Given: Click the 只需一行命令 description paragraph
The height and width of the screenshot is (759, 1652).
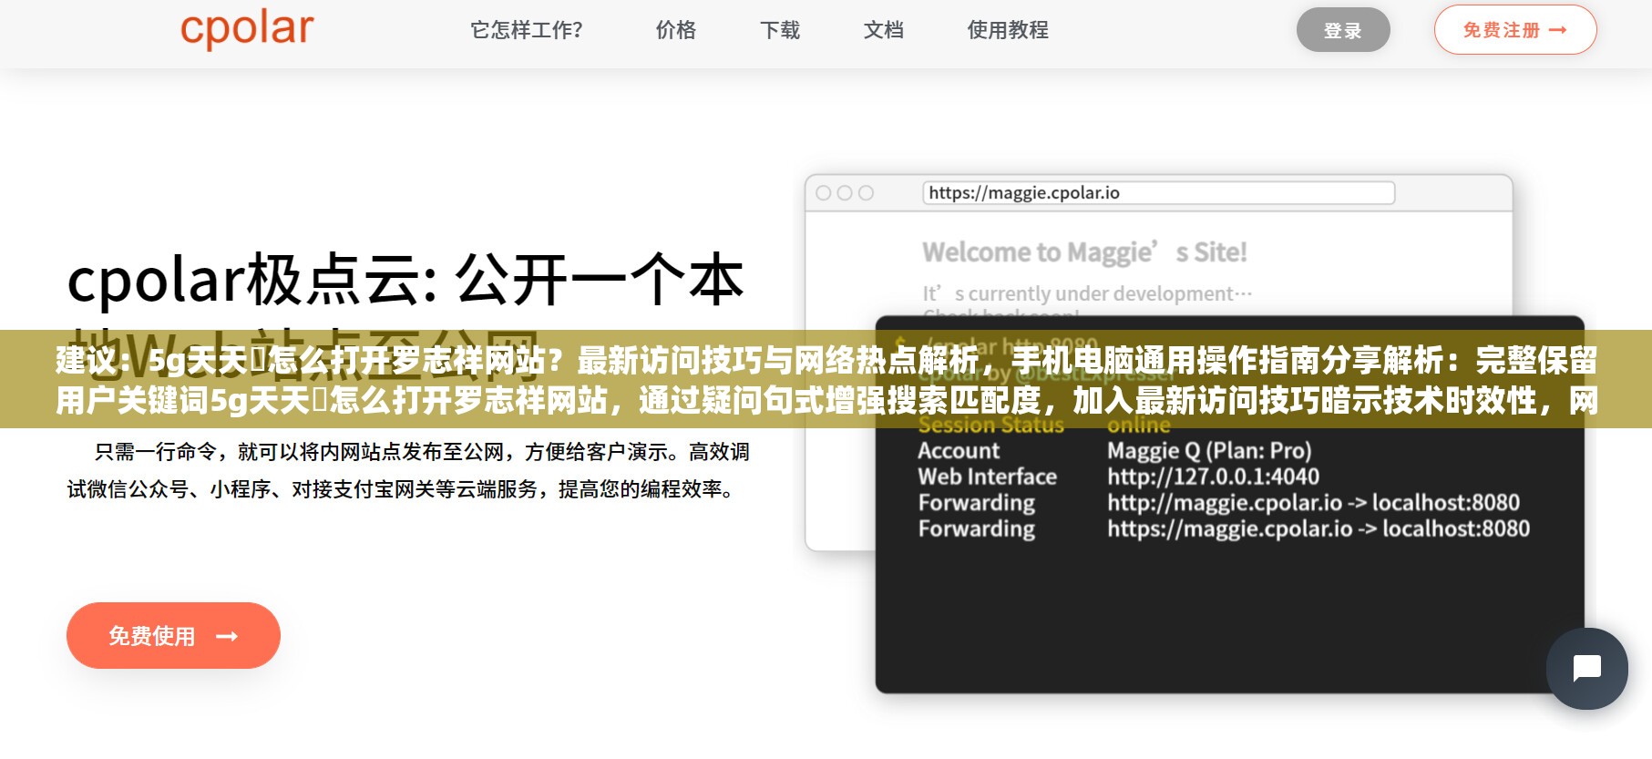Looking at the screenshot, I should click(408, 471).
